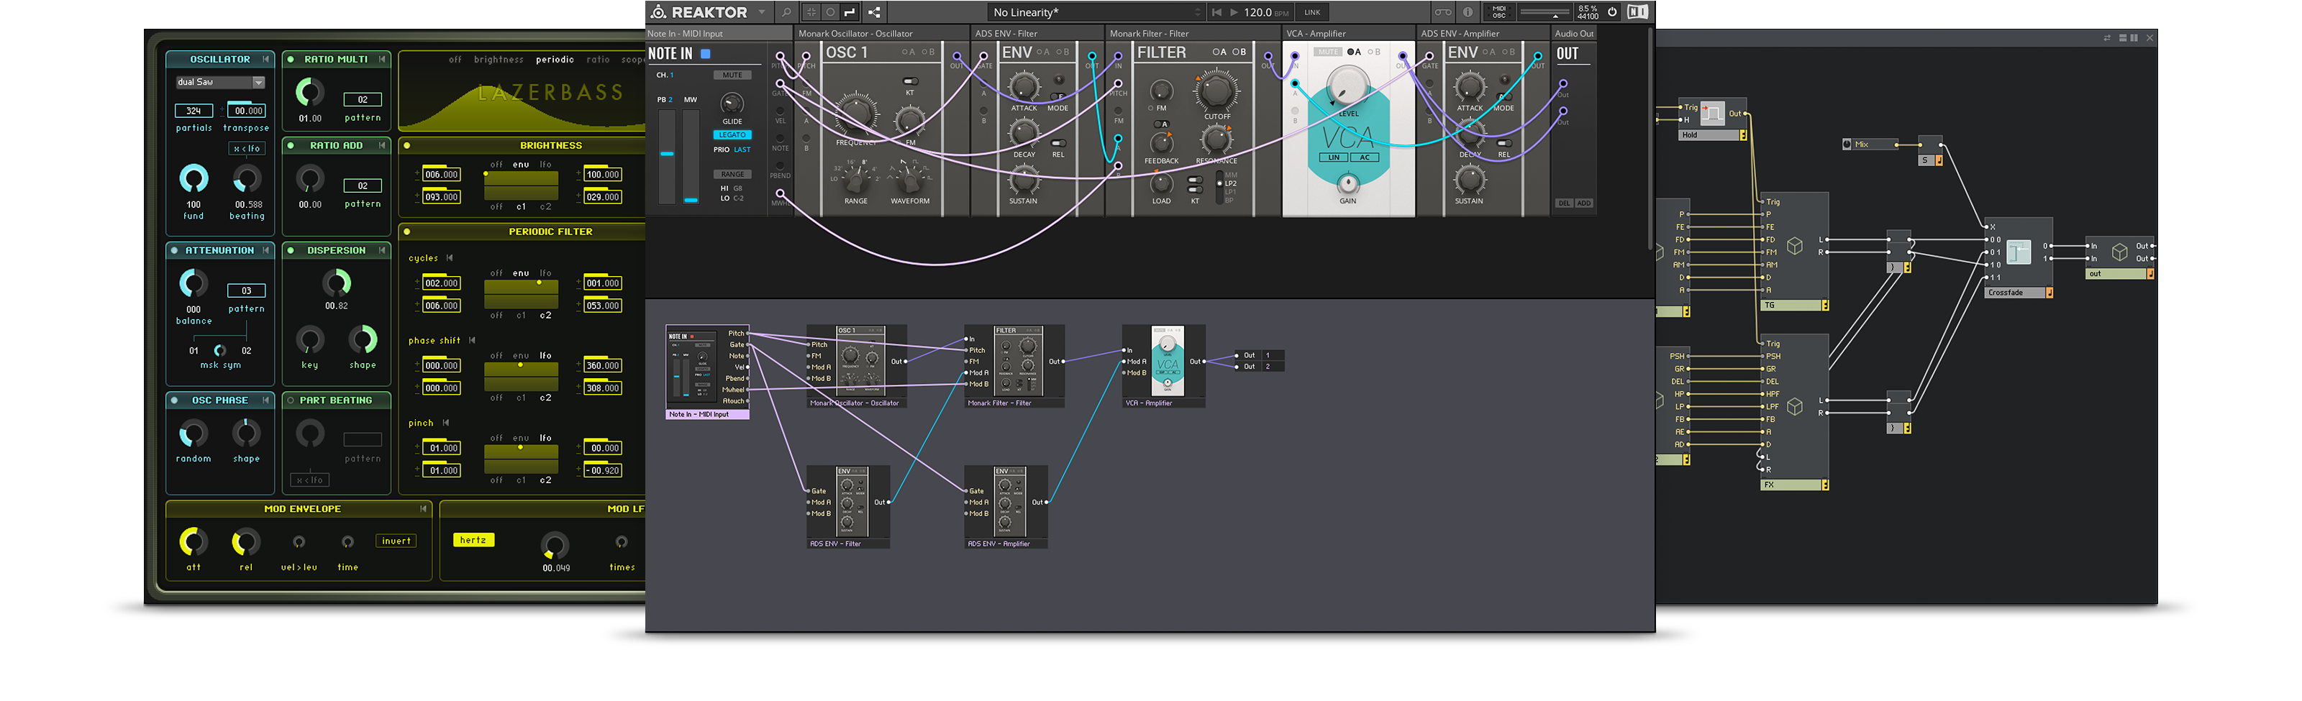Select snapshot B on the FILTER panel

pos(1239,52)
